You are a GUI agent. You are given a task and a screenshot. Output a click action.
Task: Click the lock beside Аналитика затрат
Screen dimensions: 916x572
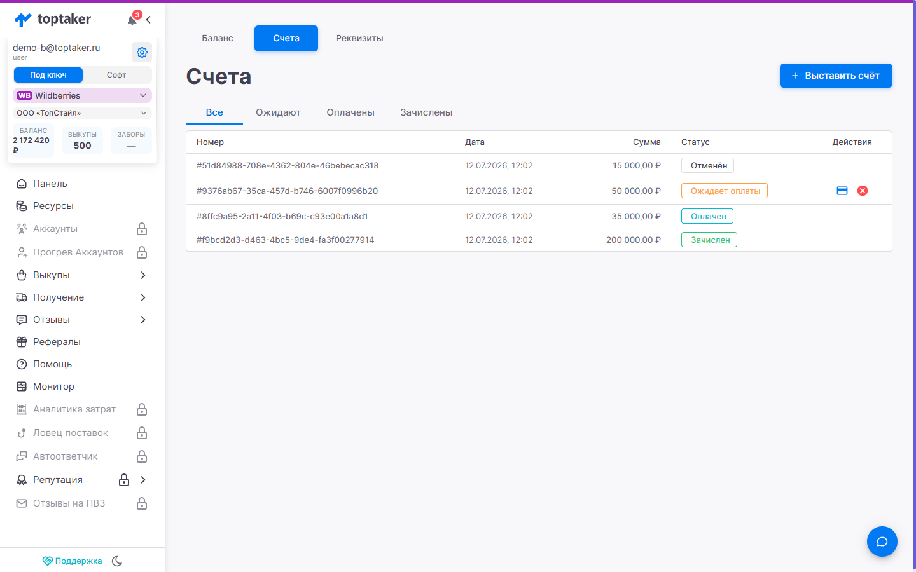142,409
